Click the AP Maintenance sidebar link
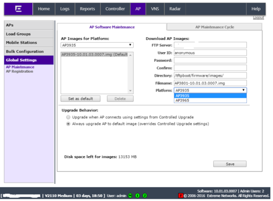273x201 pixels. (20, 67)
